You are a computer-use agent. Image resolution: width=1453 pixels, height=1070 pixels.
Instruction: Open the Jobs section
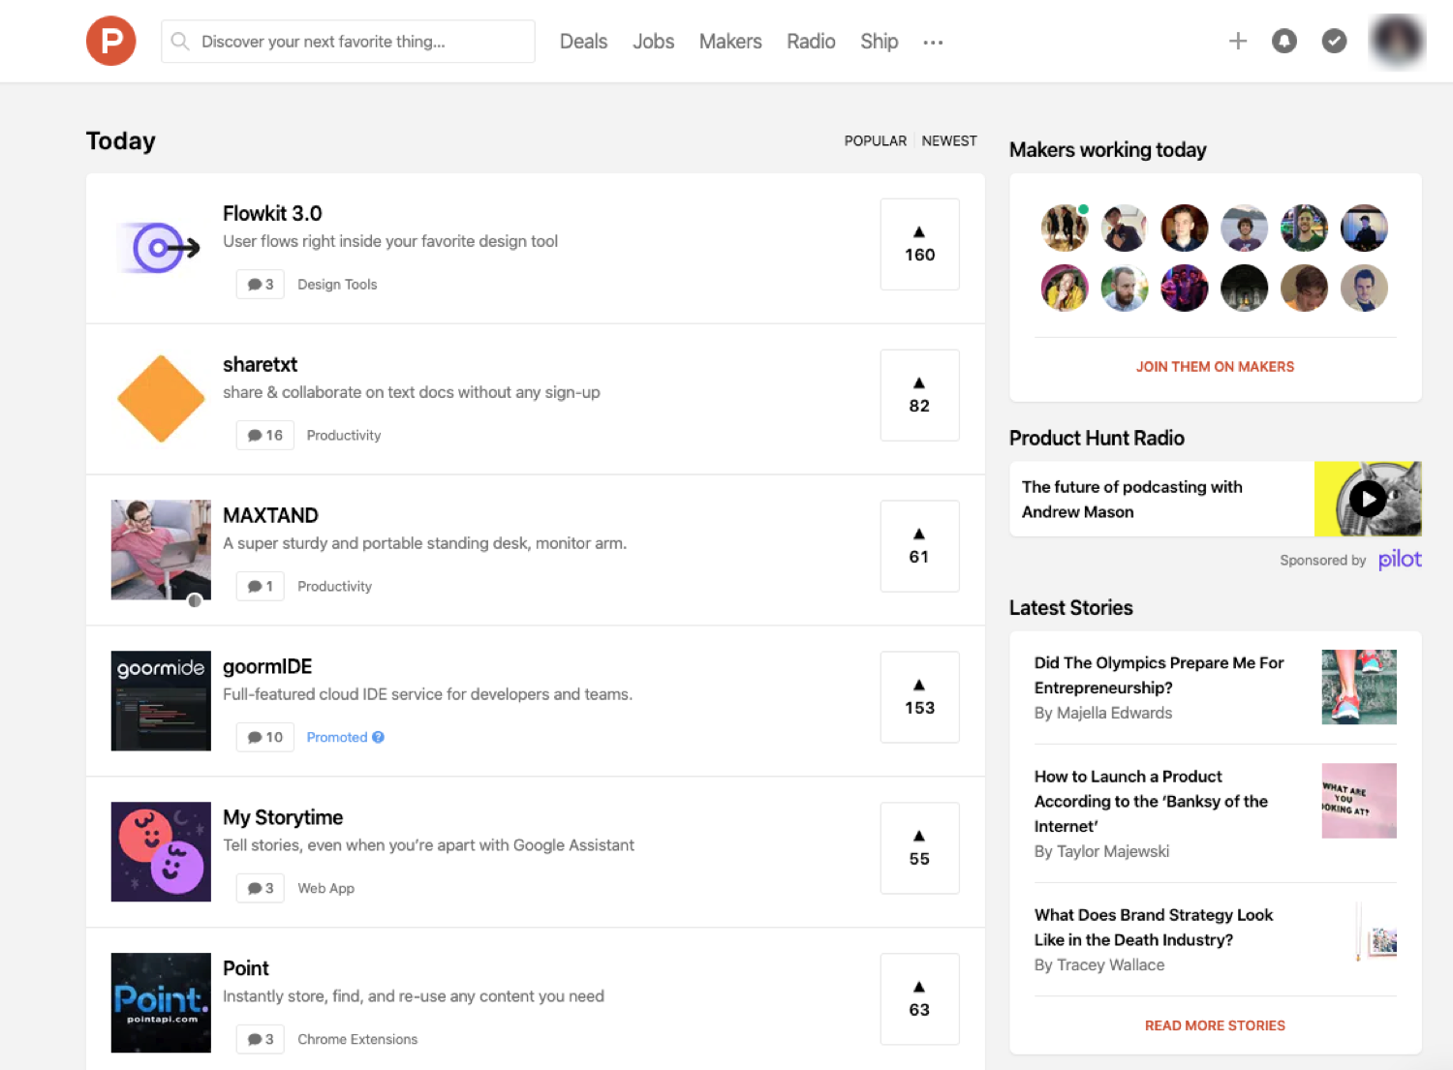tap(653, 41)
